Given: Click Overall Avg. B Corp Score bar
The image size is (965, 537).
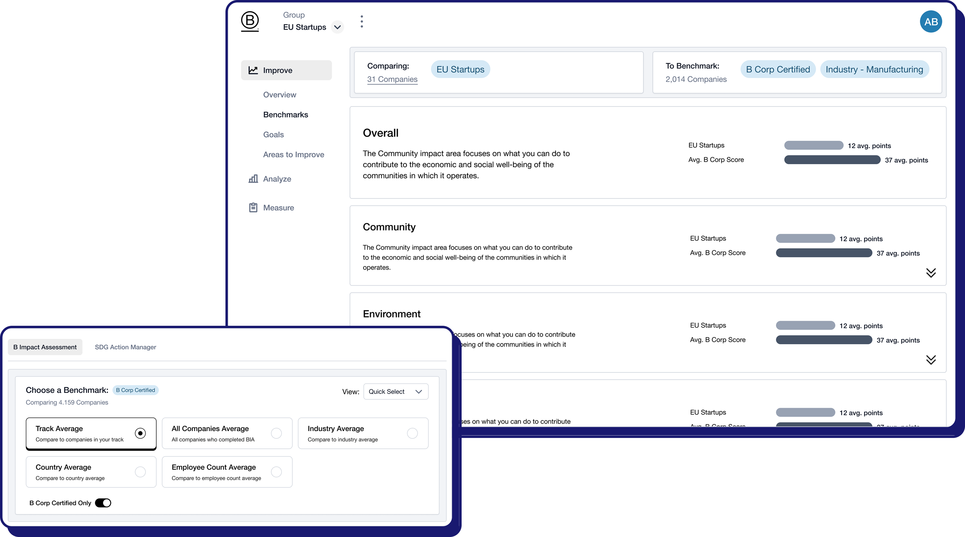Looking at the screenshot, I should [x=832, y=160].
